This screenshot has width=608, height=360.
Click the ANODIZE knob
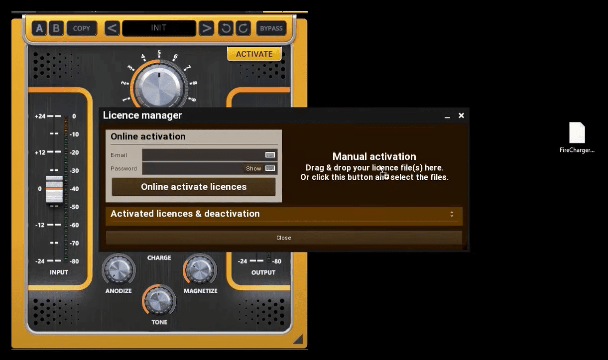tap(119, 270)
